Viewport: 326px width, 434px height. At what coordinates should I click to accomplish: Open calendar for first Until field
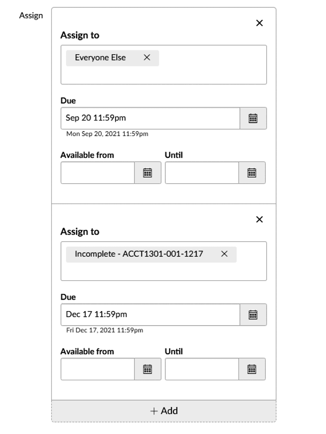click(252, 173)
